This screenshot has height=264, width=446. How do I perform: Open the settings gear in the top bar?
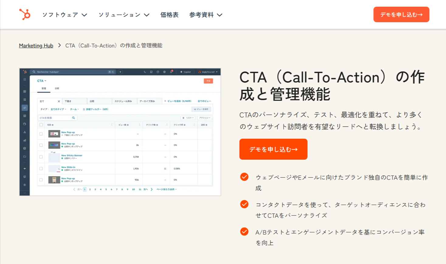[x=164, y=71]
